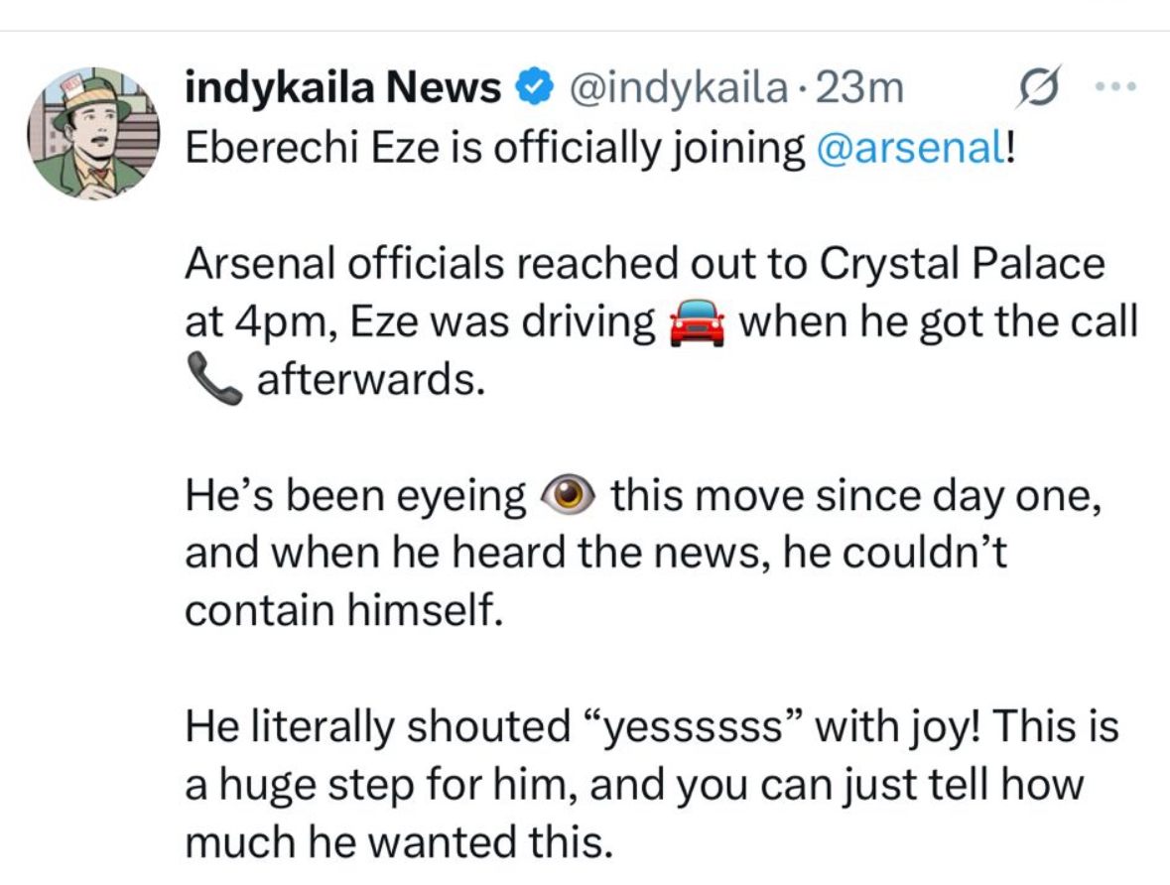The width and height of the screenshot is (1170, 885).
Task: Open the 23m timestamp link
Action: [859, 90]
